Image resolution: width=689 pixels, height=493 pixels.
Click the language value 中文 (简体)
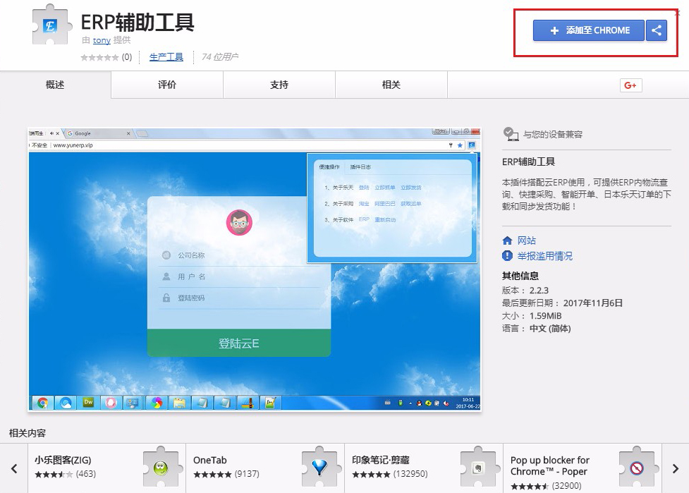[x=550, y=328]
